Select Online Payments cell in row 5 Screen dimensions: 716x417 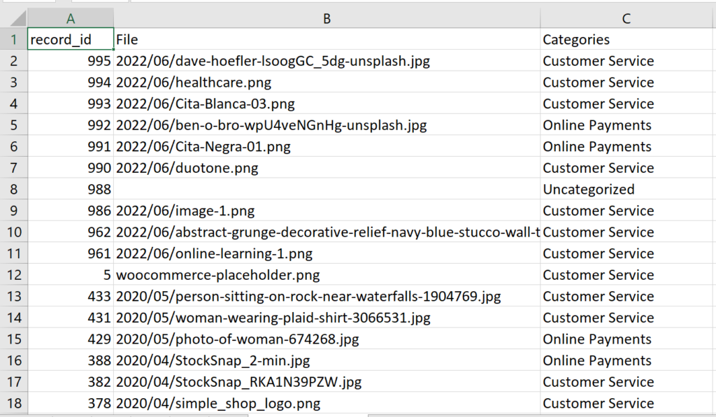click(627, 125)
